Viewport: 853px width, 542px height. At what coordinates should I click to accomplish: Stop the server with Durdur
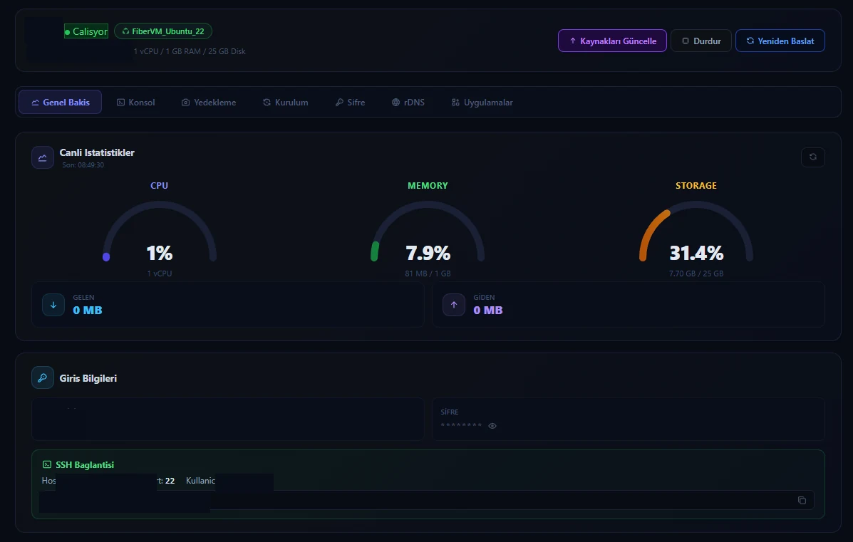[x=701, y=41]
